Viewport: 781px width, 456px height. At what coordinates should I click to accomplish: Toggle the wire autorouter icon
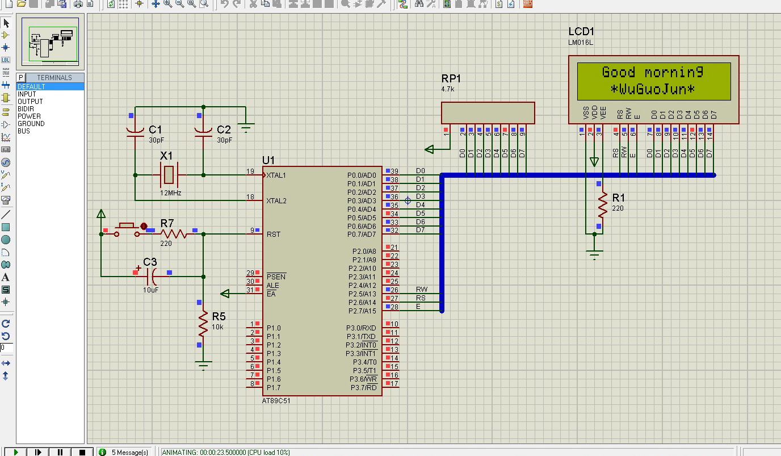403,4
